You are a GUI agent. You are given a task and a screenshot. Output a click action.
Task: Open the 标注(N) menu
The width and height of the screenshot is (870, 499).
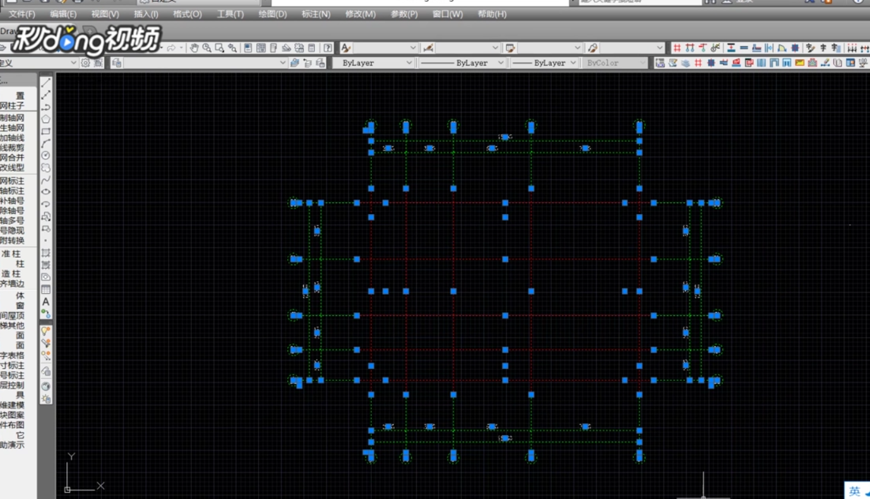(x=316, y=14)
